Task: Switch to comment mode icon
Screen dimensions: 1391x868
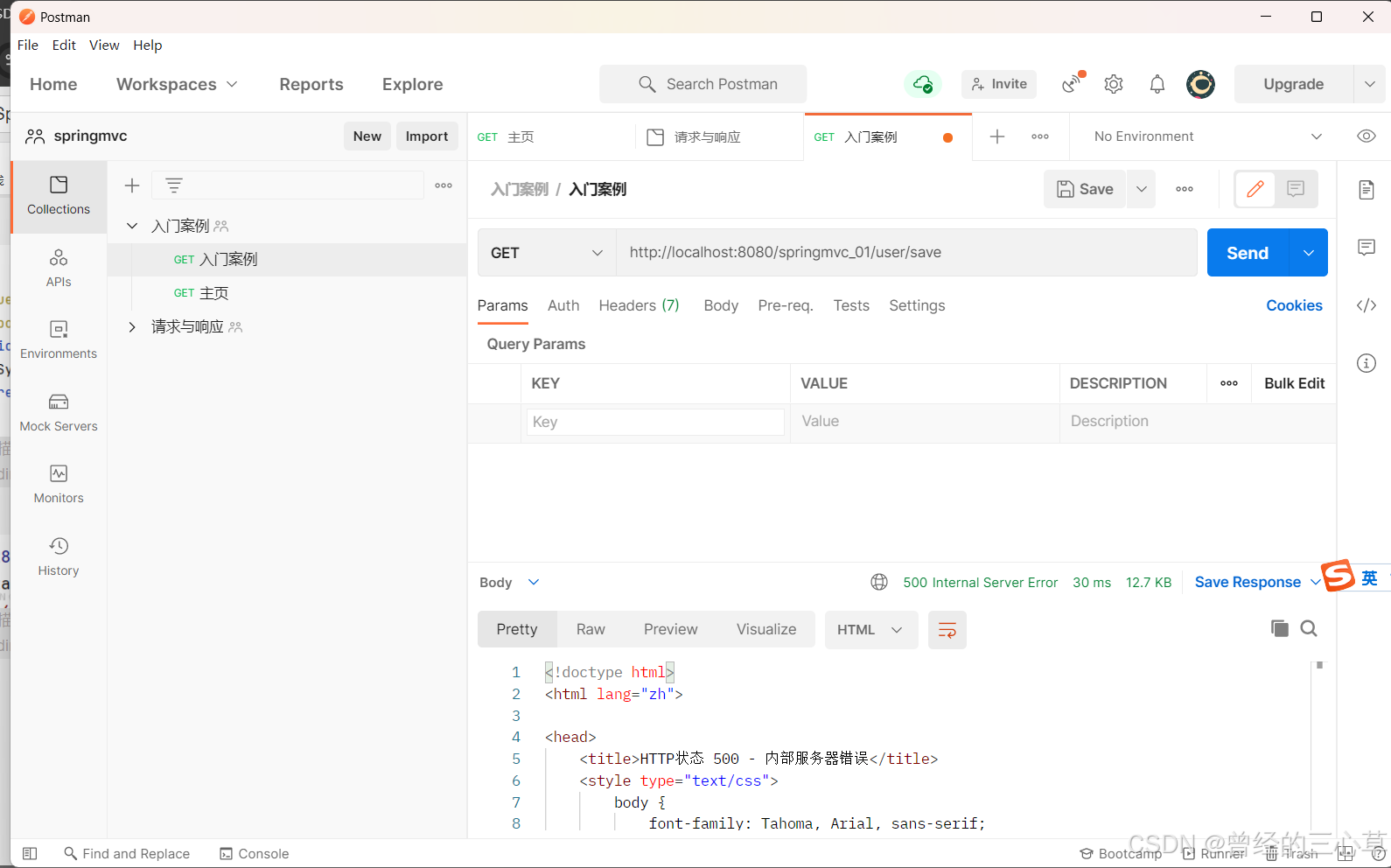Action: 1296,189
